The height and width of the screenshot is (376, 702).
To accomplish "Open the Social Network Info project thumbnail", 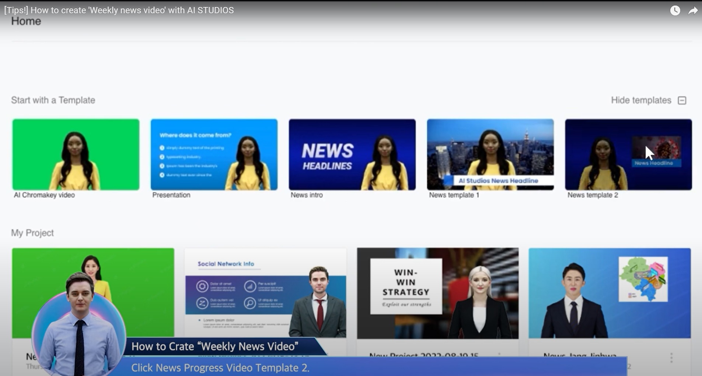I will pyautogui.click(x=265, y=293).
